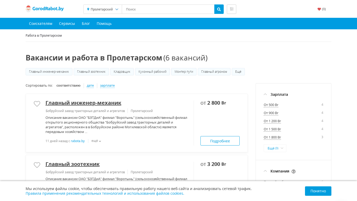357x201 pixels.
Task: Click the Компания help question icon
Action: pyautogui.click(x=293, y=171)
